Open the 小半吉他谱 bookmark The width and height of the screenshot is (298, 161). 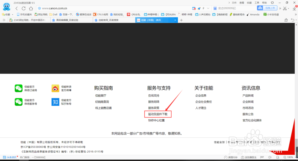pos(271,14)
